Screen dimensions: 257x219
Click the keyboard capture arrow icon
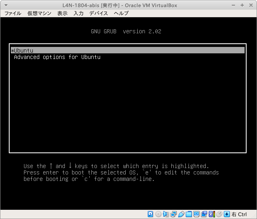[x=227, y=214]
